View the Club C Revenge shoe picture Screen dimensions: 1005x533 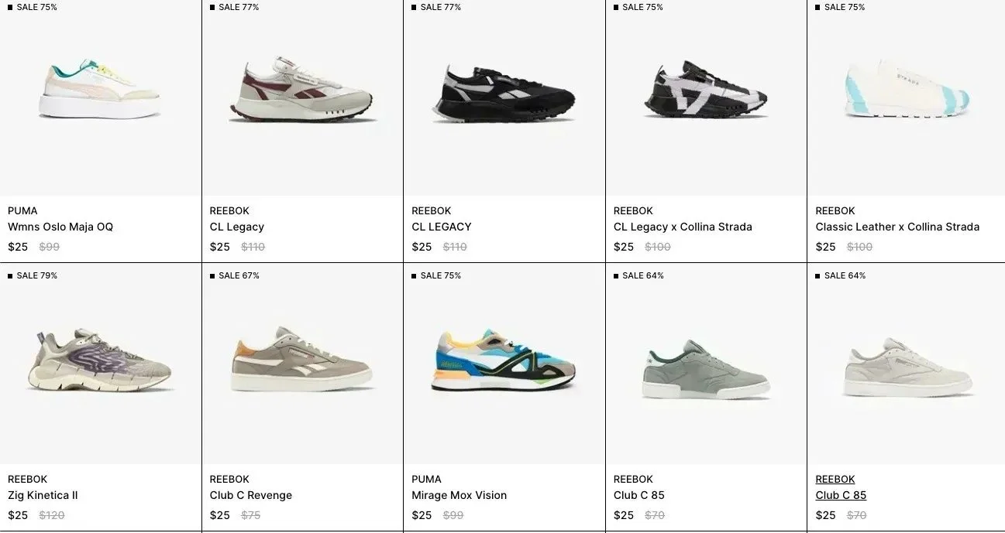(302, 359)
